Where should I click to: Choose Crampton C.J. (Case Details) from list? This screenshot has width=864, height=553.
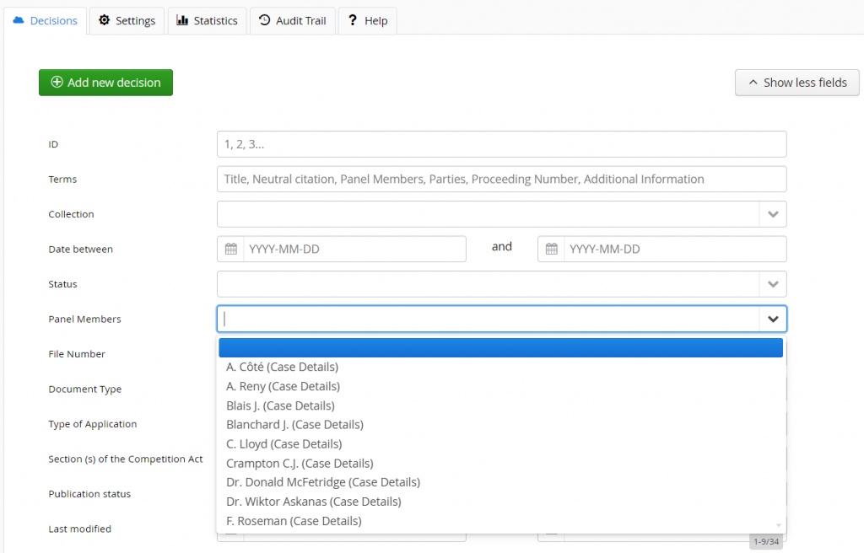click(300, 463)
